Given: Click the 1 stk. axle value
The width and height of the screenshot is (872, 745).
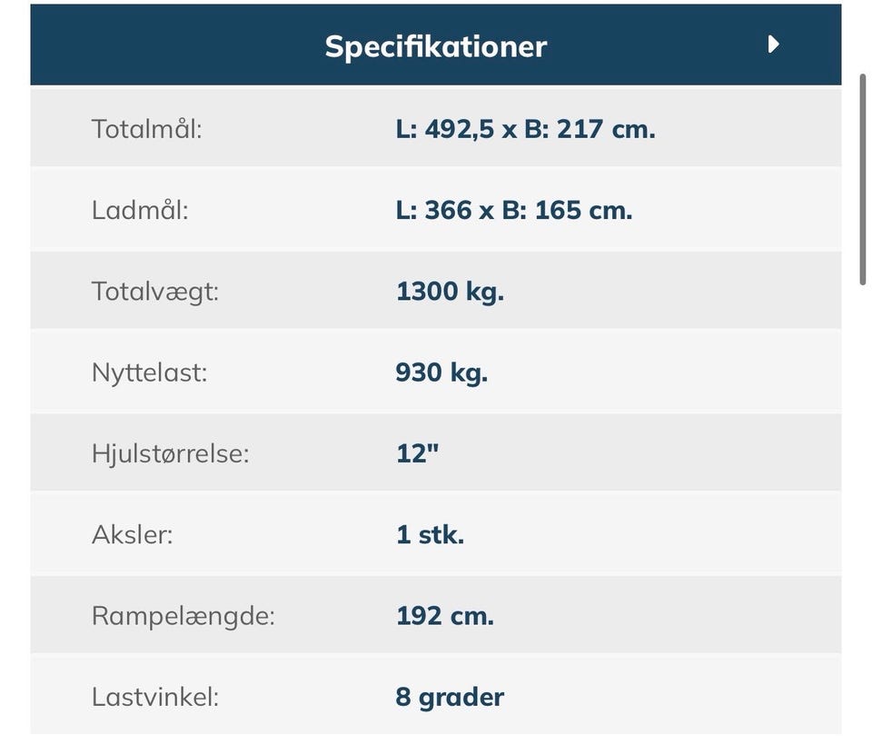Looking at the screenshot, I should point(430,534).
